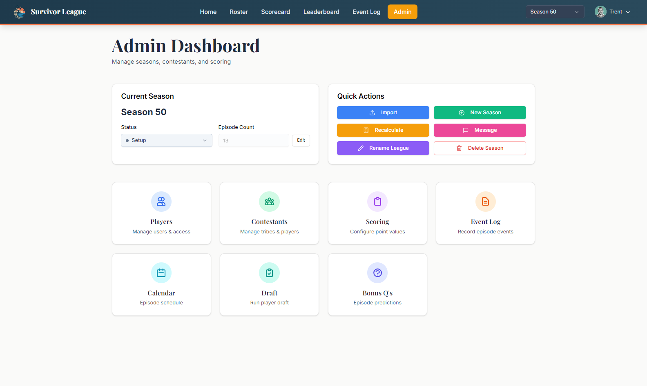Click the Episode Count input field
This screenshot has width=647, height=386.
(254, 140)
